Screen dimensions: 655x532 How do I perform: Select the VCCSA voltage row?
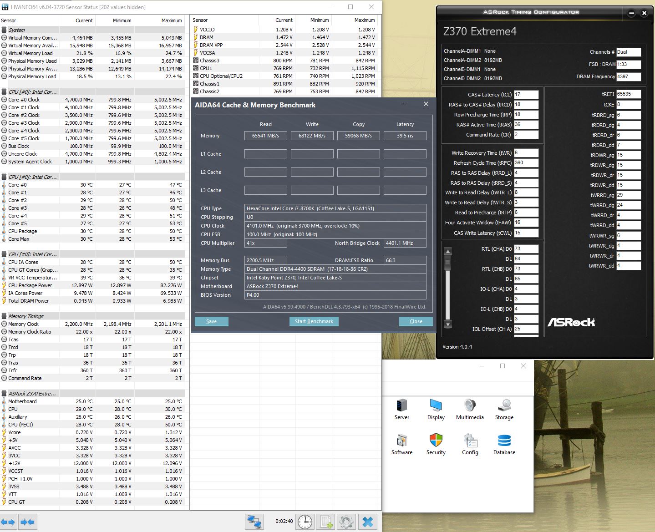coord(285,53)
